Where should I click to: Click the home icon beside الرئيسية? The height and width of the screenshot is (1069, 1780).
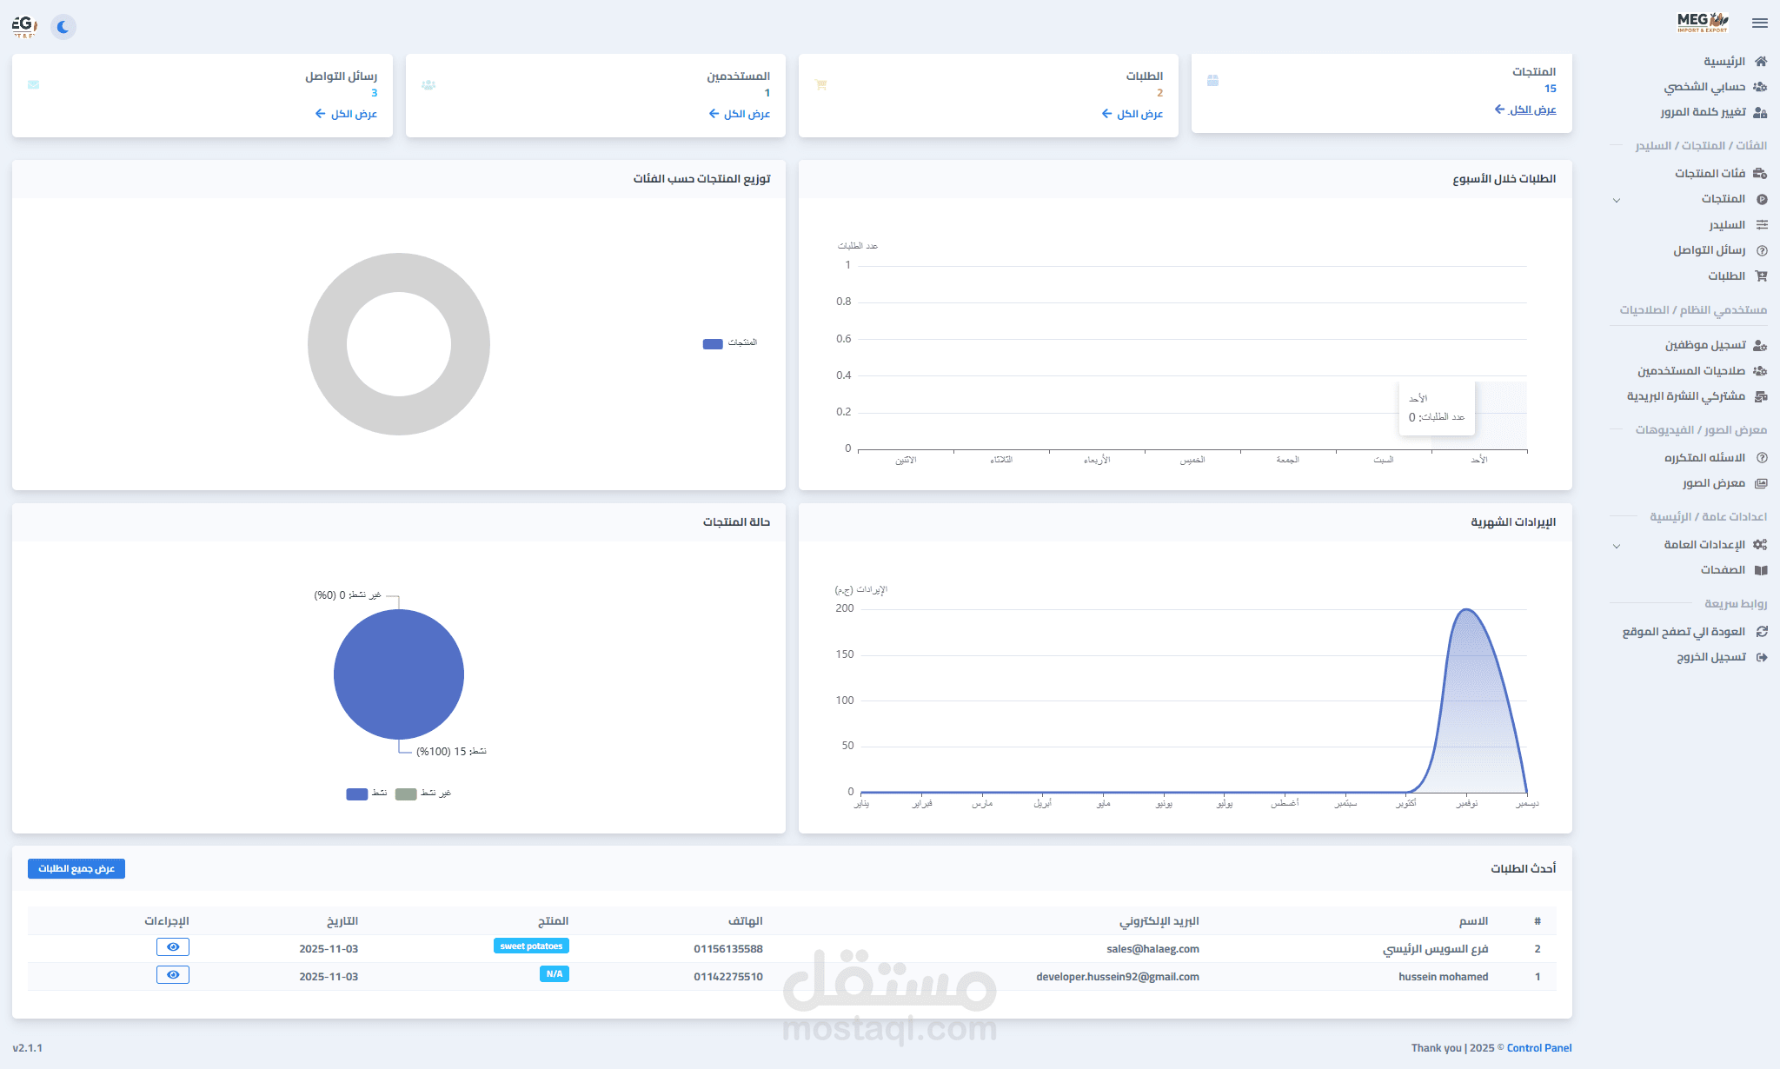coord(1761,62)
